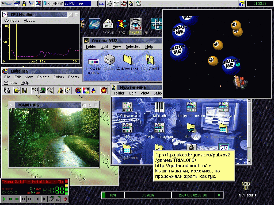The image size is (274, 205).
Task: Click the flashlight find icon in WarpCenter
Action: tap(31, 3)
